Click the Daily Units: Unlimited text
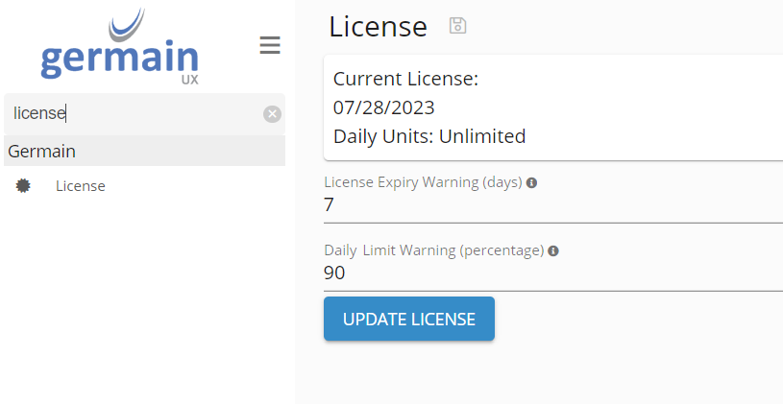Image resolution: width=783 pixels, height=404 pixels. [x=429, y=136]
